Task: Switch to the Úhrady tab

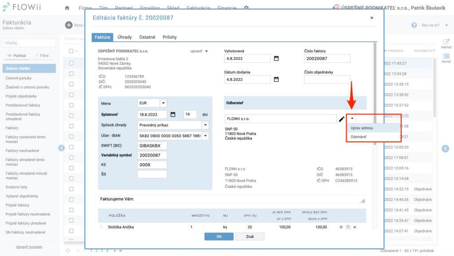Action: click(x=125, y=37)
